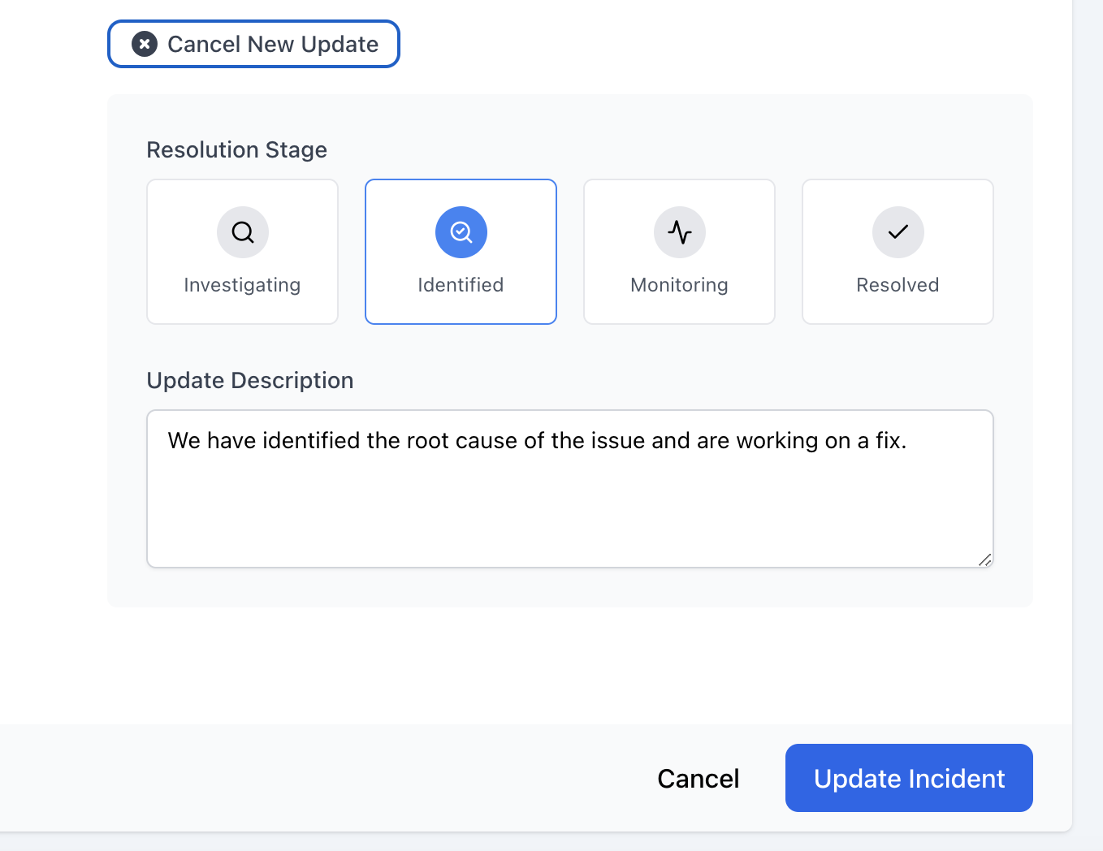Click the Update Description field label
The width and height of the screenshot is (1103, 851).
pos(250,380)
